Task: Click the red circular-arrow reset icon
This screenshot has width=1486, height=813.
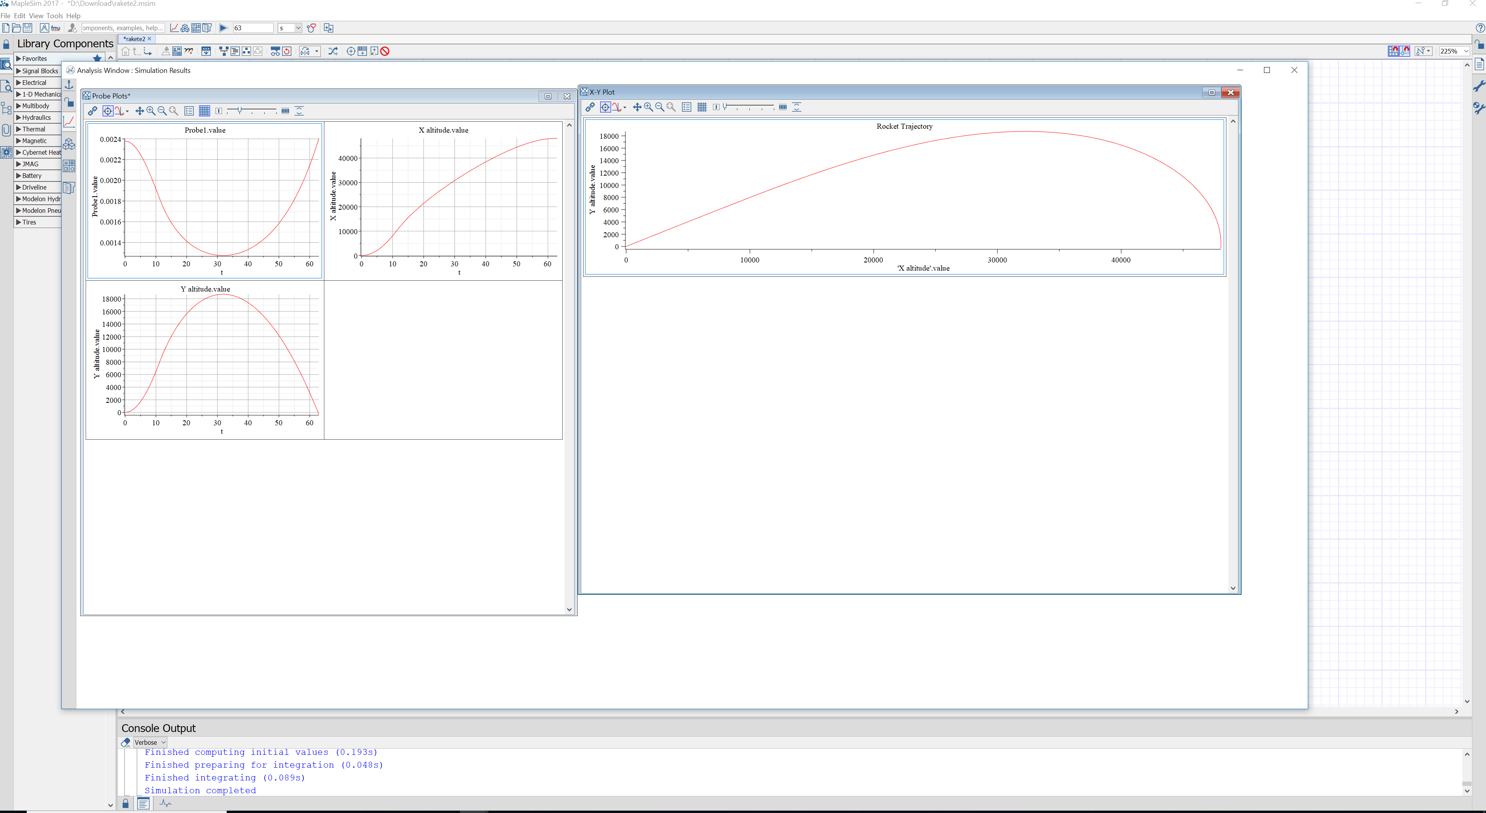Action: (x=286, y=51)
